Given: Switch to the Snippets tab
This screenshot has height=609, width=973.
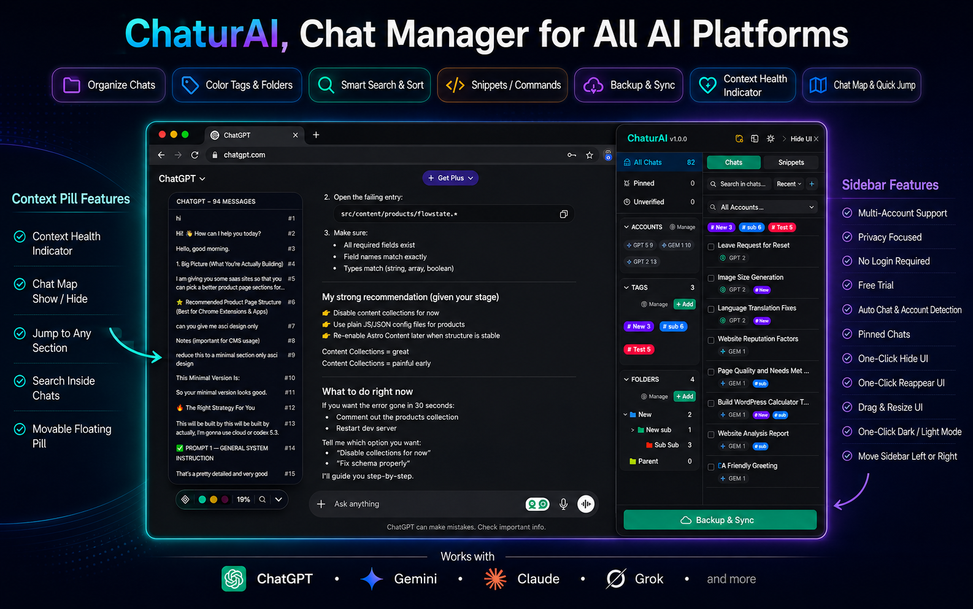Looking at the screenshot, I should pos(791,163).
